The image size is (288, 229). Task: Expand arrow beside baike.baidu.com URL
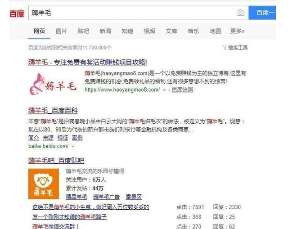point(73,146)
